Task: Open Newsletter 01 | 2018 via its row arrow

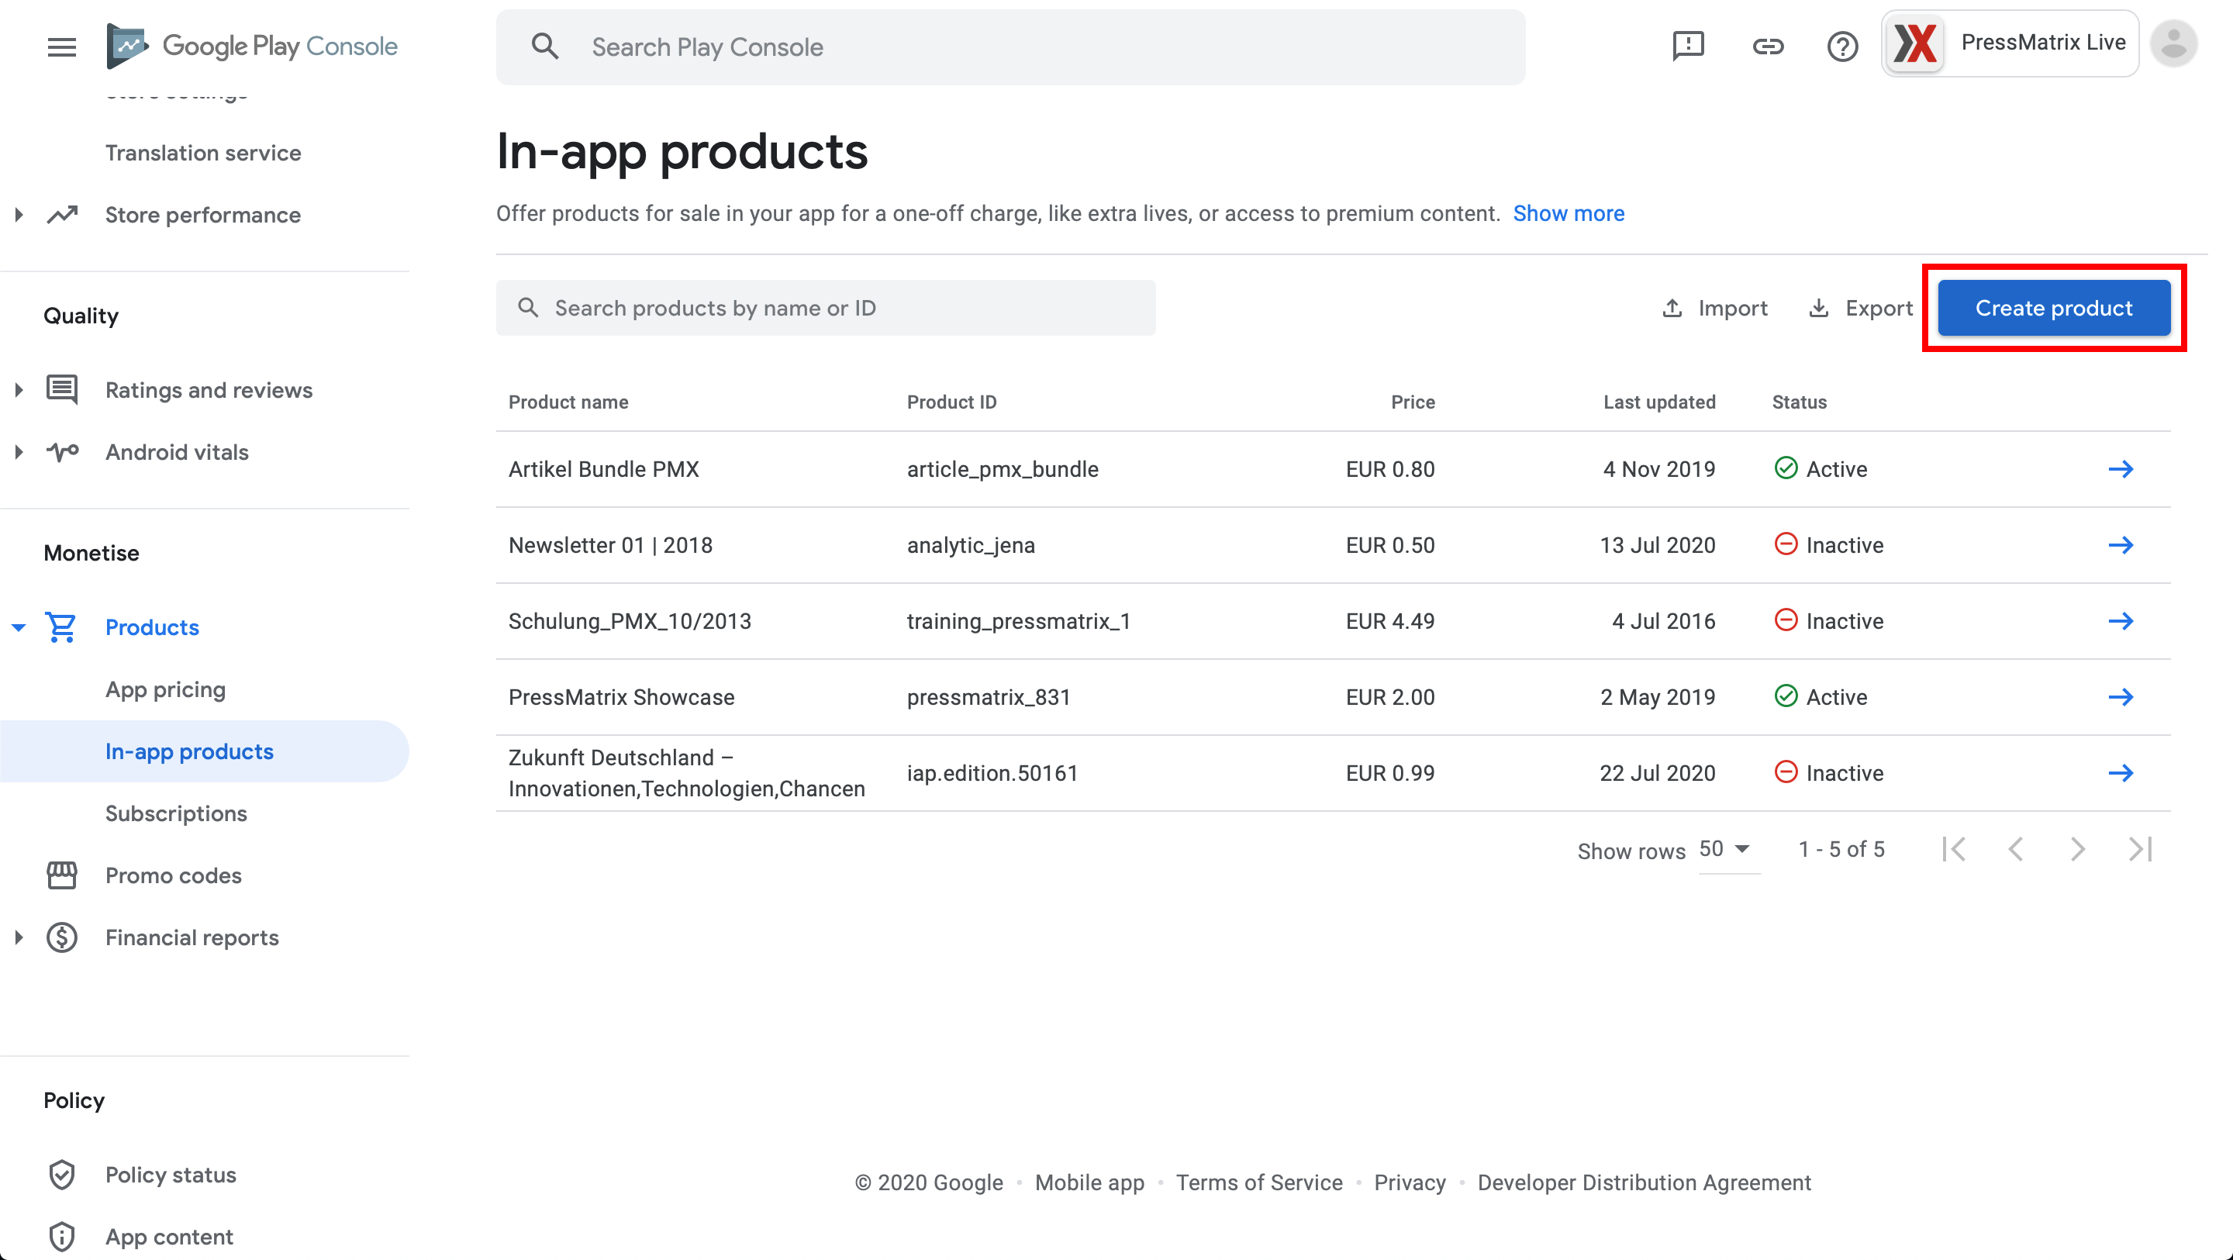Action: tap(2122, 544)
